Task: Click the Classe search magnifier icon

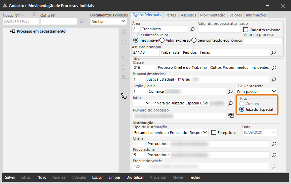Action: pyautogui.click(x=274, y=68)
